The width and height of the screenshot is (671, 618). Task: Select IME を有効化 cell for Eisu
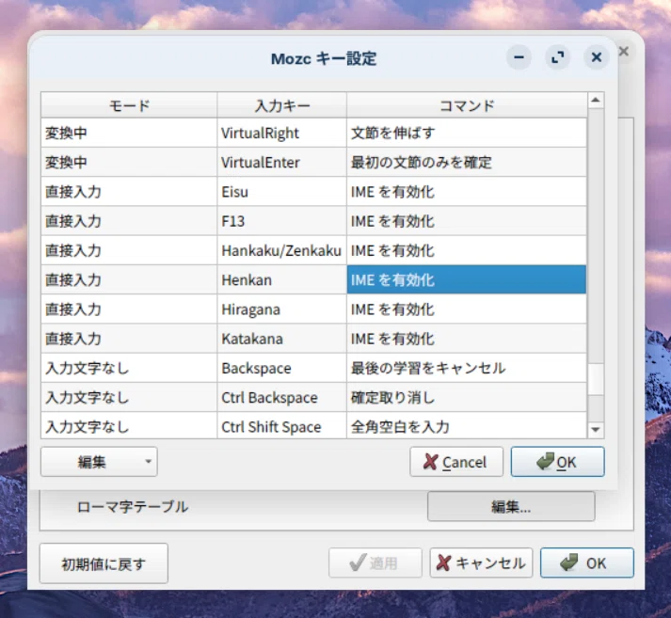point(467,192)
